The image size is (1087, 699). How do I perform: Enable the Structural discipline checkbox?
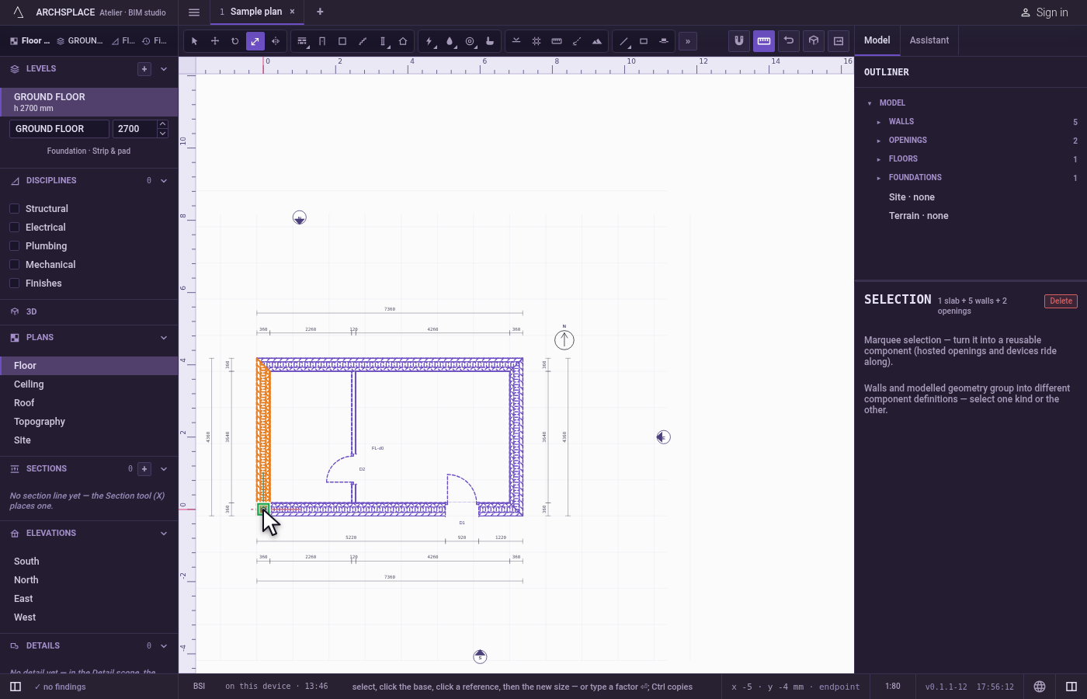click(x=14, y=208)
